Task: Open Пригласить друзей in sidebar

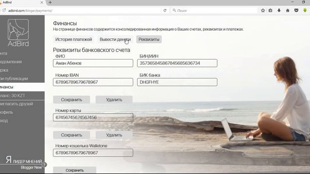Action: pos(16,104)
